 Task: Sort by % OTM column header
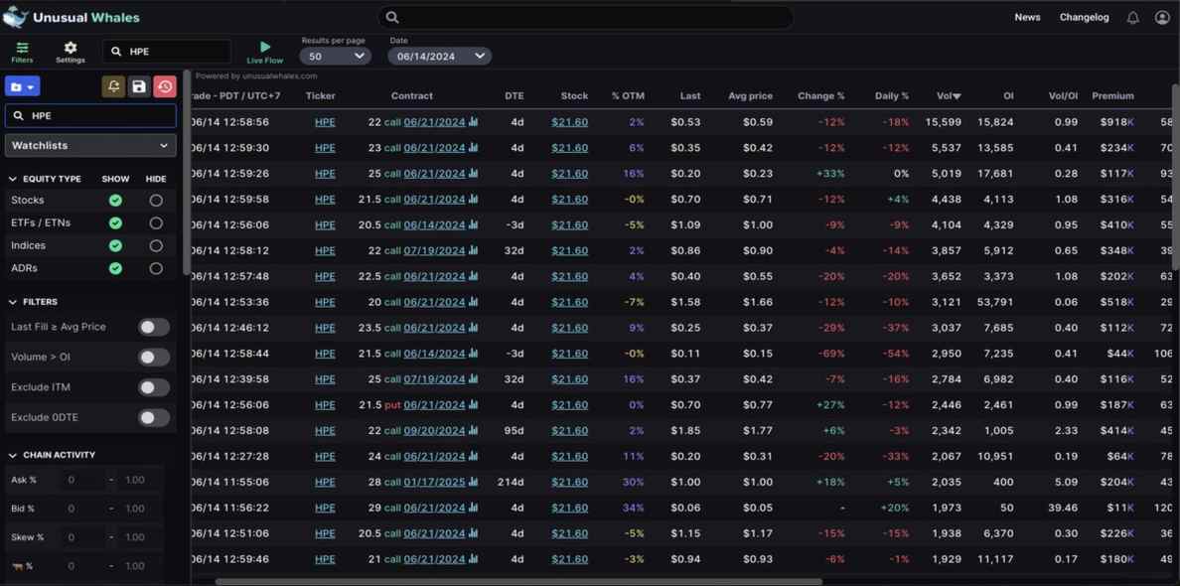[x=628, y=95]
